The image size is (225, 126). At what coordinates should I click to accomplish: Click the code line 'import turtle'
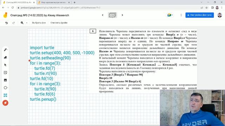(x=42, y=48)
